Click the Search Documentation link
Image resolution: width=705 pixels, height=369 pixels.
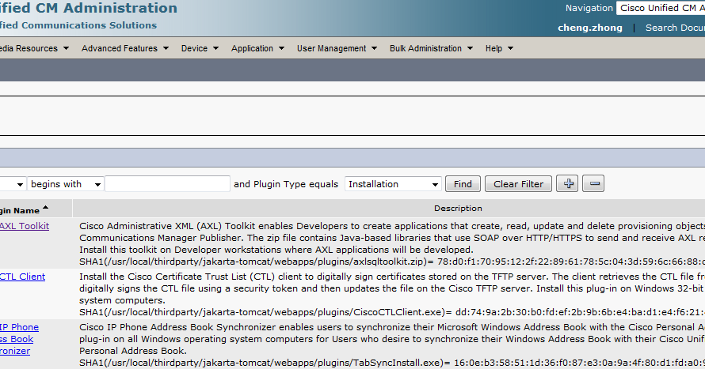pyautogui.click(x=675, y=28)
